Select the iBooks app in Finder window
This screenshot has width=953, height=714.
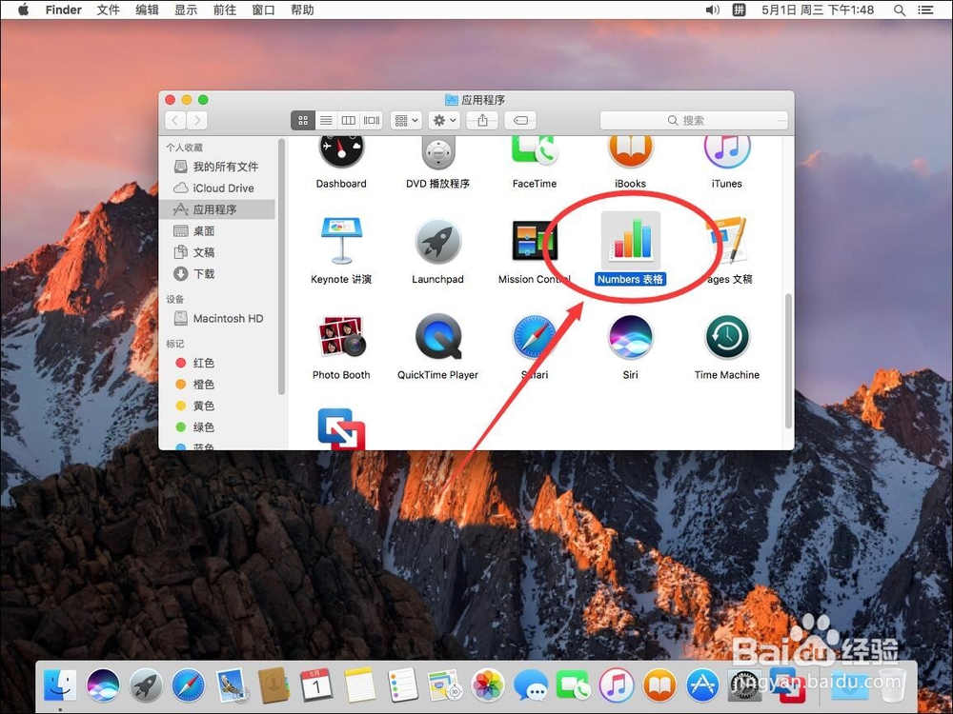630,151
